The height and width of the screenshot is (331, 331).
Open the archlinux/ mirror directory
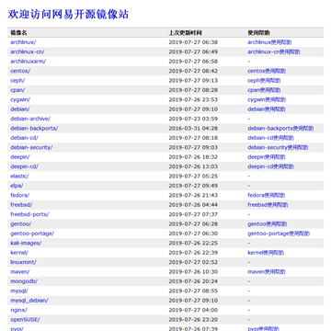click(23, 42)
